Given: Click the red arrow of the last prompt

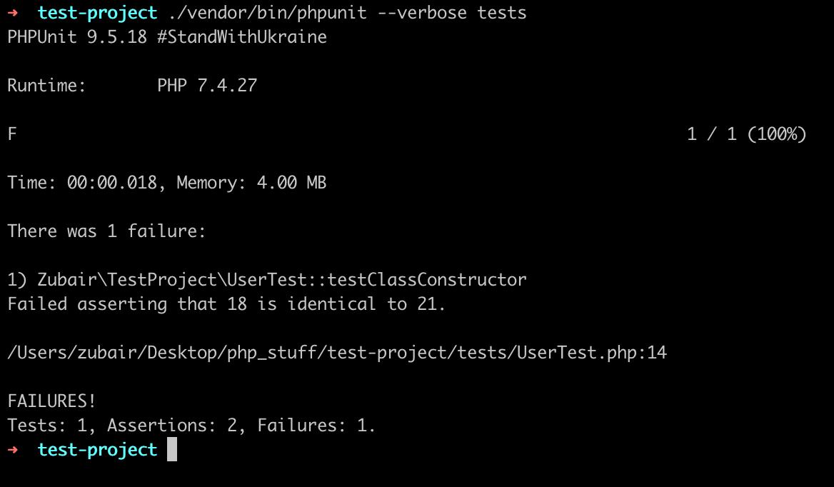Looking at the screenshot, I should 13,450.
